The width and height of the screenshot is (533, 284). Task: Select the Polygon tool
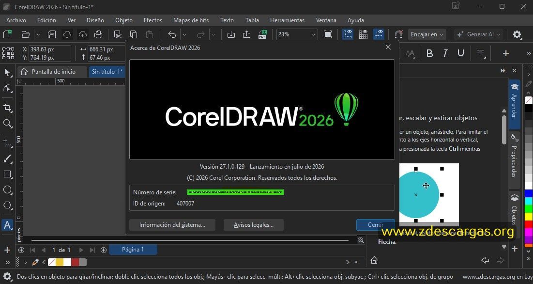(7, 205)
